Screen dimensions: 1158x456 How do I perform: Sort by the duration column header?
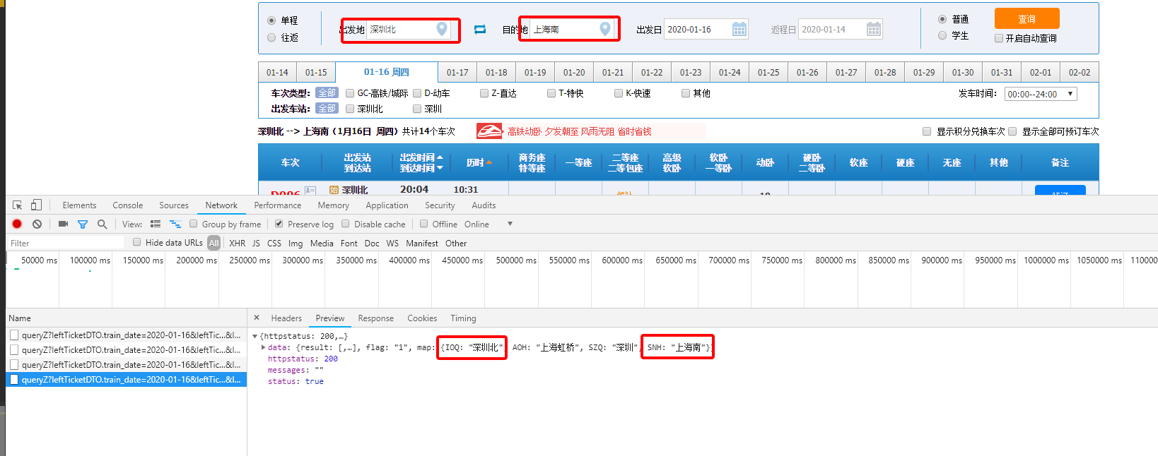[x=479, y=162]
